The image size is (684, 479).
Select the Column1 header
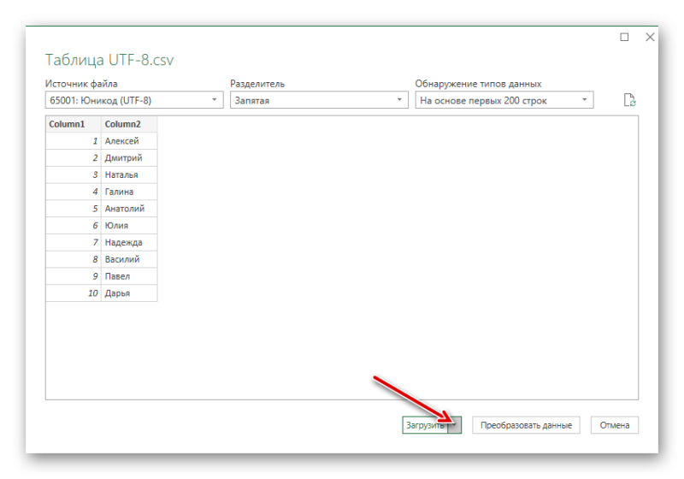point(74,124)
